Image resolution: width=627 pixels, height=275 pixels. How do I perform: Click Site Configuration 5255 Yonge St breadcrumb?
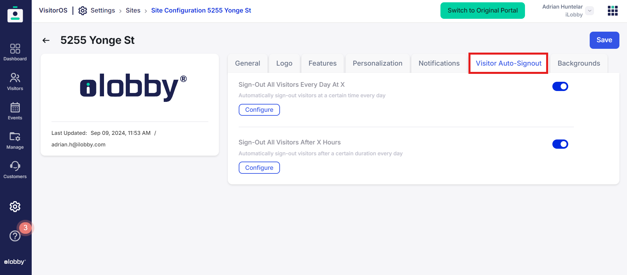coord(201,11)
